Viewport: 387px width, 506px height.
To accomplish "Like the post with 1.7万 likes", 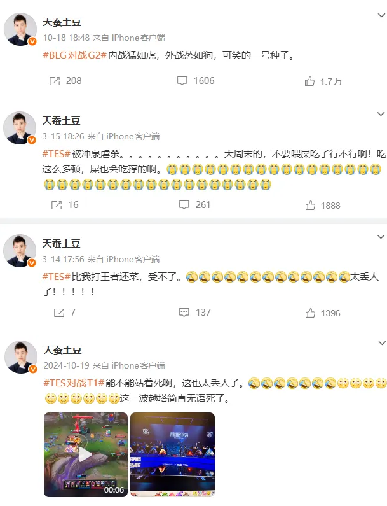I will pyautogui.click(x=309, y=81).
